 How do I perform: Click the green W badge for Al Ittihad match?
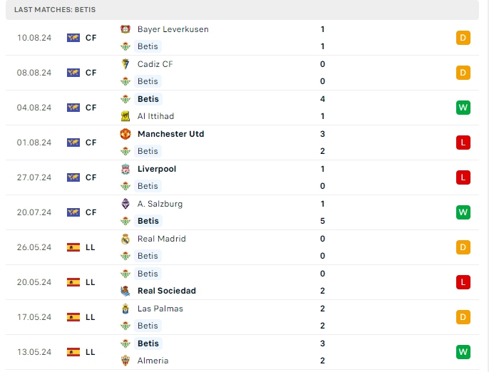pos(463,108)
